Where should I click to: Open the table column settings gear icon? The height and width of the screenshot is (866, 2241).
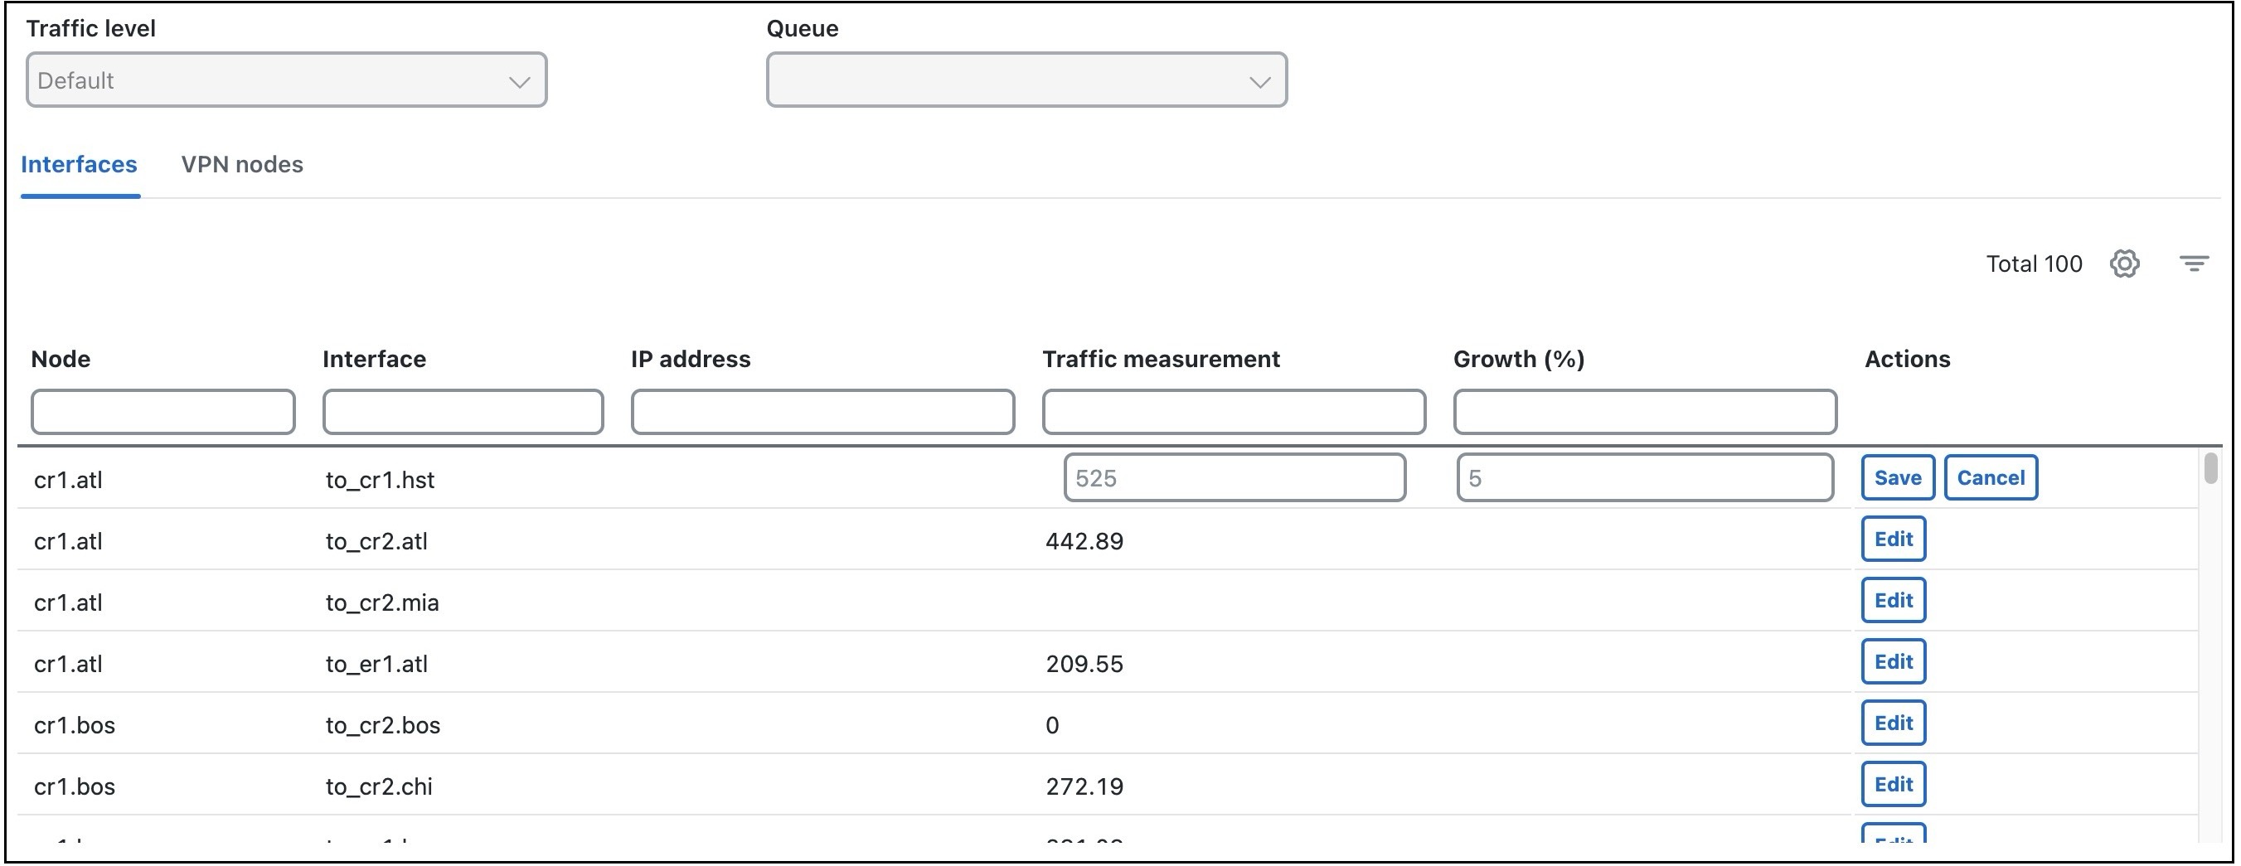tap(2124, 264)
